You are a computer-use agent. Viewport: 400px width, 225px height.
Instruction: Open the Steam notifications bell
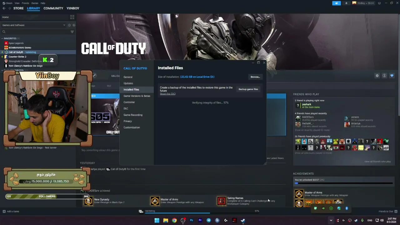tap(346, 3)
